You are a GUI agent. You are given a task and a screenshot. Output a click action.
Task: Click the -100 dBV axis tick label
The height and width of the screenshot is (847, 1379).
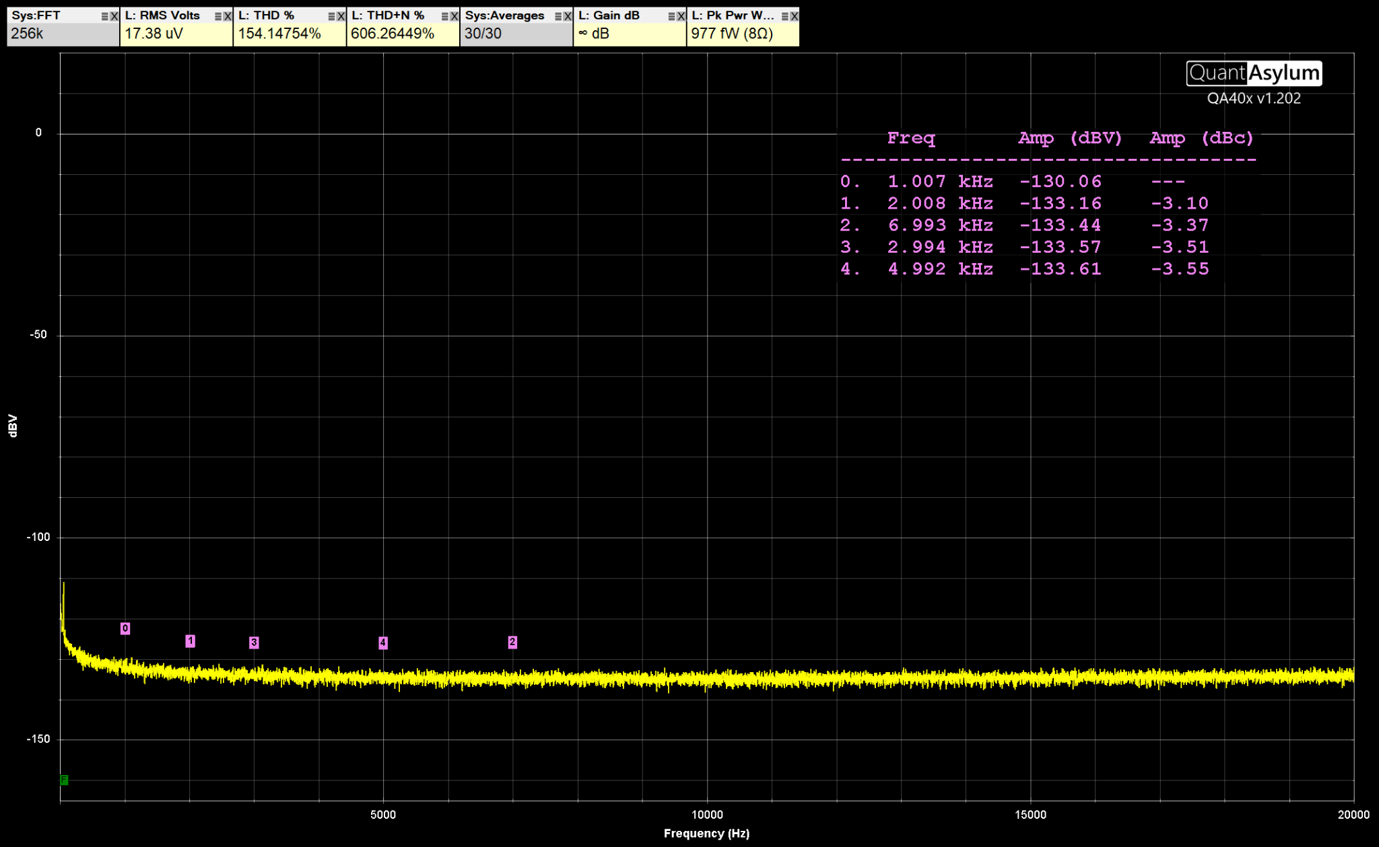(38, 537)
